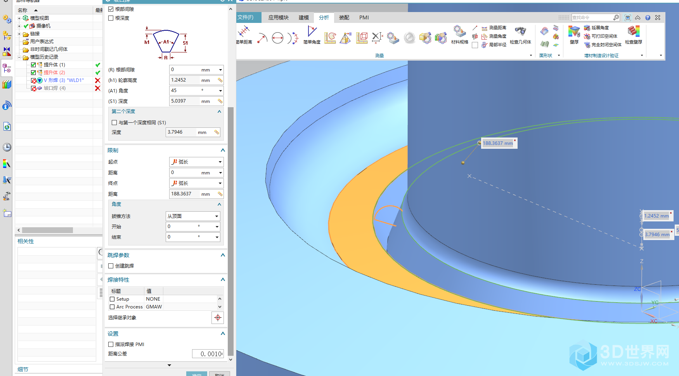679x376 pixels.
Task: Tick the Arc Process attribute checkbox
Action: [x=112, y=307]
